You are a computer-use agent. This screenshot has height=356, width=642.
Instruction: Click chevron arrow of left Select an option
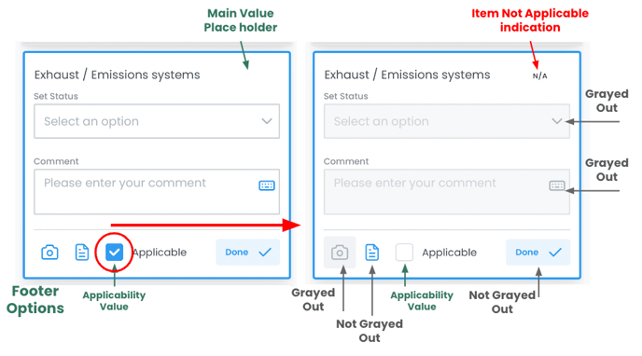point(267,121)
